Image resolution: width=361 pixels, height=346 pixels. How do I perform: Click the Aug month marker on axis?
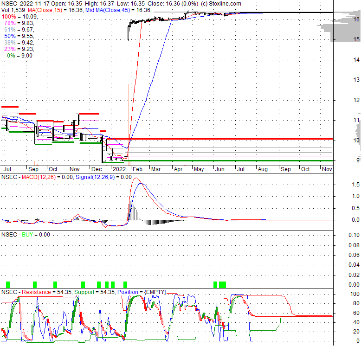[263, 169]
